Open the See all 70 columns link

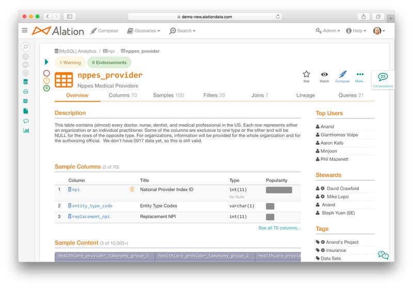(x=279, y=228)
